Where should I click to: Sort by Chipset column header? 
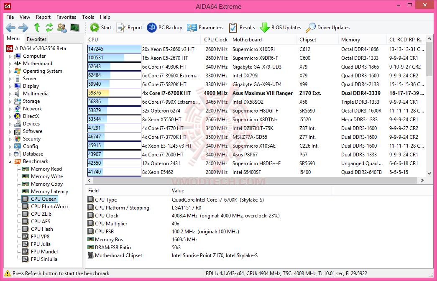point(317,40)
